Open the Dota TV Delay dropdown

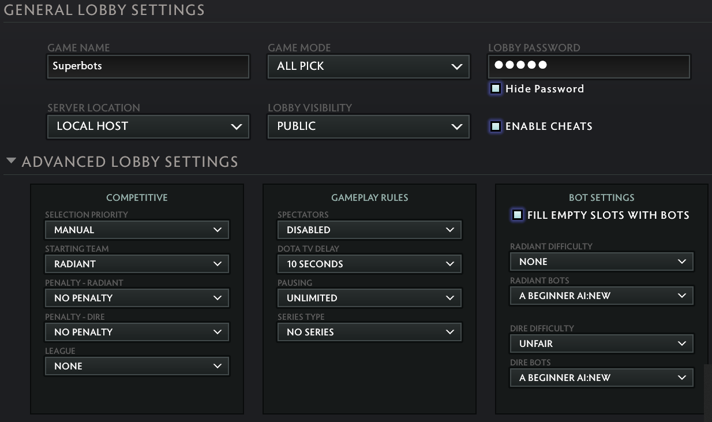[369, 264]
